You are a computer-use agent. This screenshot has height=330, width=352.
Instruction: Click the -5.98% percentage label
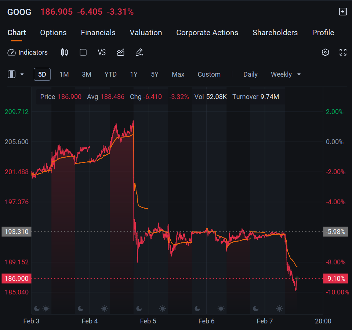tap(335, 232)
